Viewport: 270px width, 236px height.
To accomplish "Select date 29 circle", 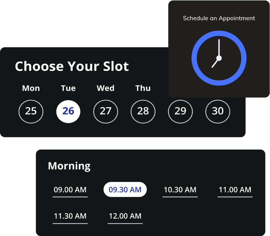I will click(x=180, y=111).
